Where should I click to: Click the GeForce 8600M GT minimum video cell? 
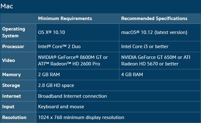click(78, 60)
